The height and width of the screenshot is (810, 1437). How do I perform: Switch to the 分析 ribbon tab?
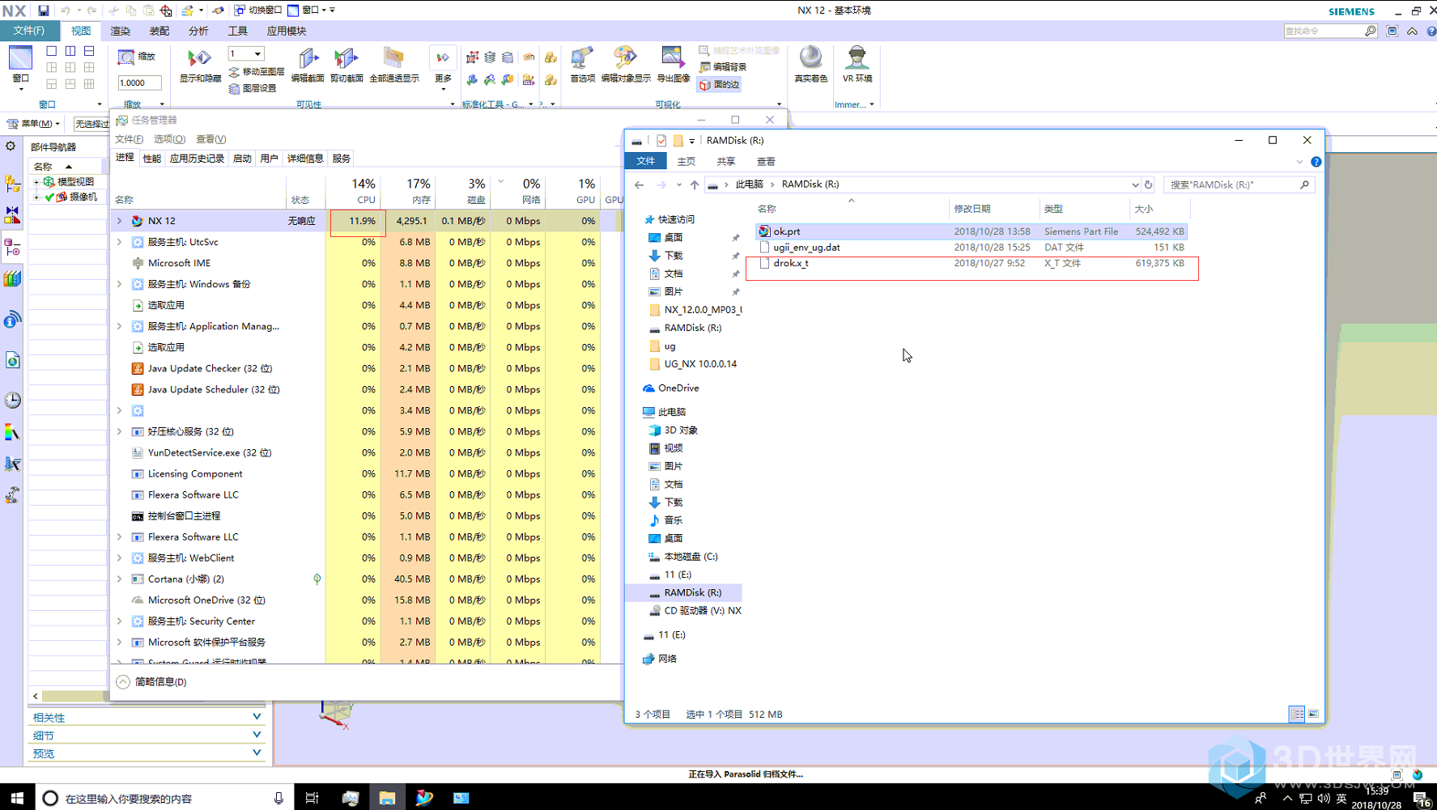point(198,31)
